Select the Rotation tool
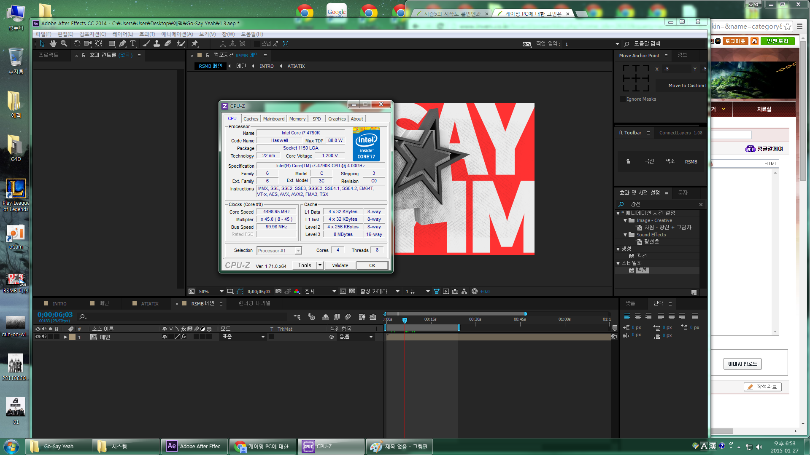Image resolution: width=810 pixels, height=455 pixels. click(77, 43)
